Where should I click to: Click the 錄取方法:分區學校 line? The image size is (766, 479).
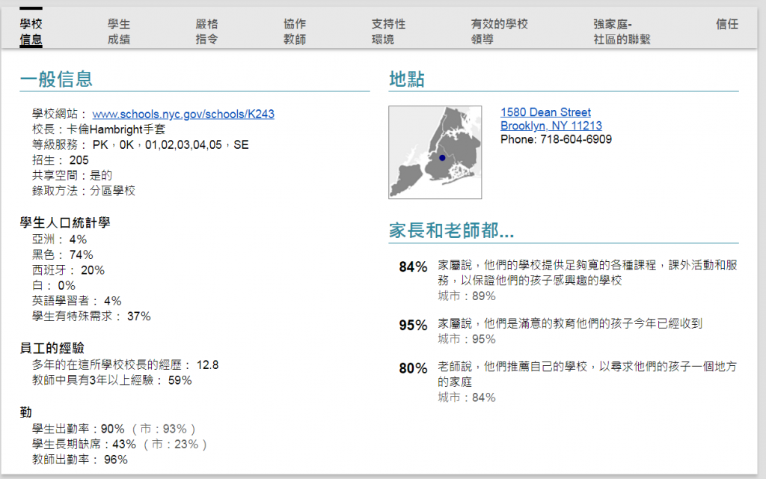pyautogui.click(x=84, y=190)
